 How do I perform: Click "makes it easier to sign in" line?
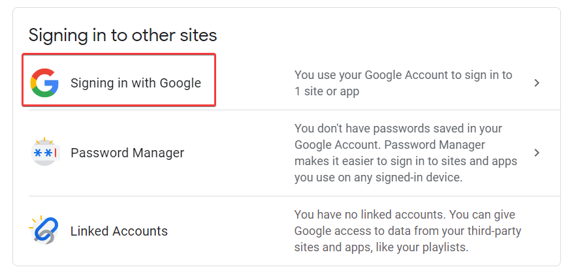point(406,161)
